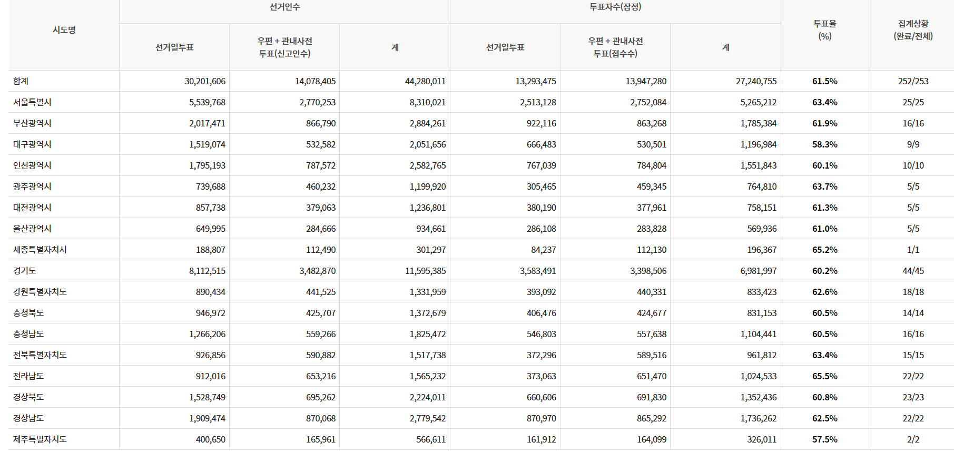Select the total voters figure 27,240,755

click(x=756, y=81)
